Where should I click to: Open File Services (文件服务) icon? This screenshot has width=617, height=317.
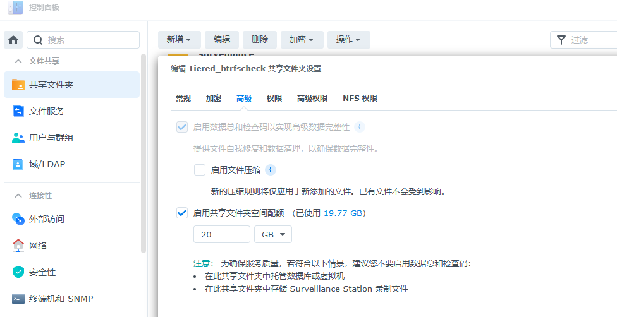coord(18,111)
